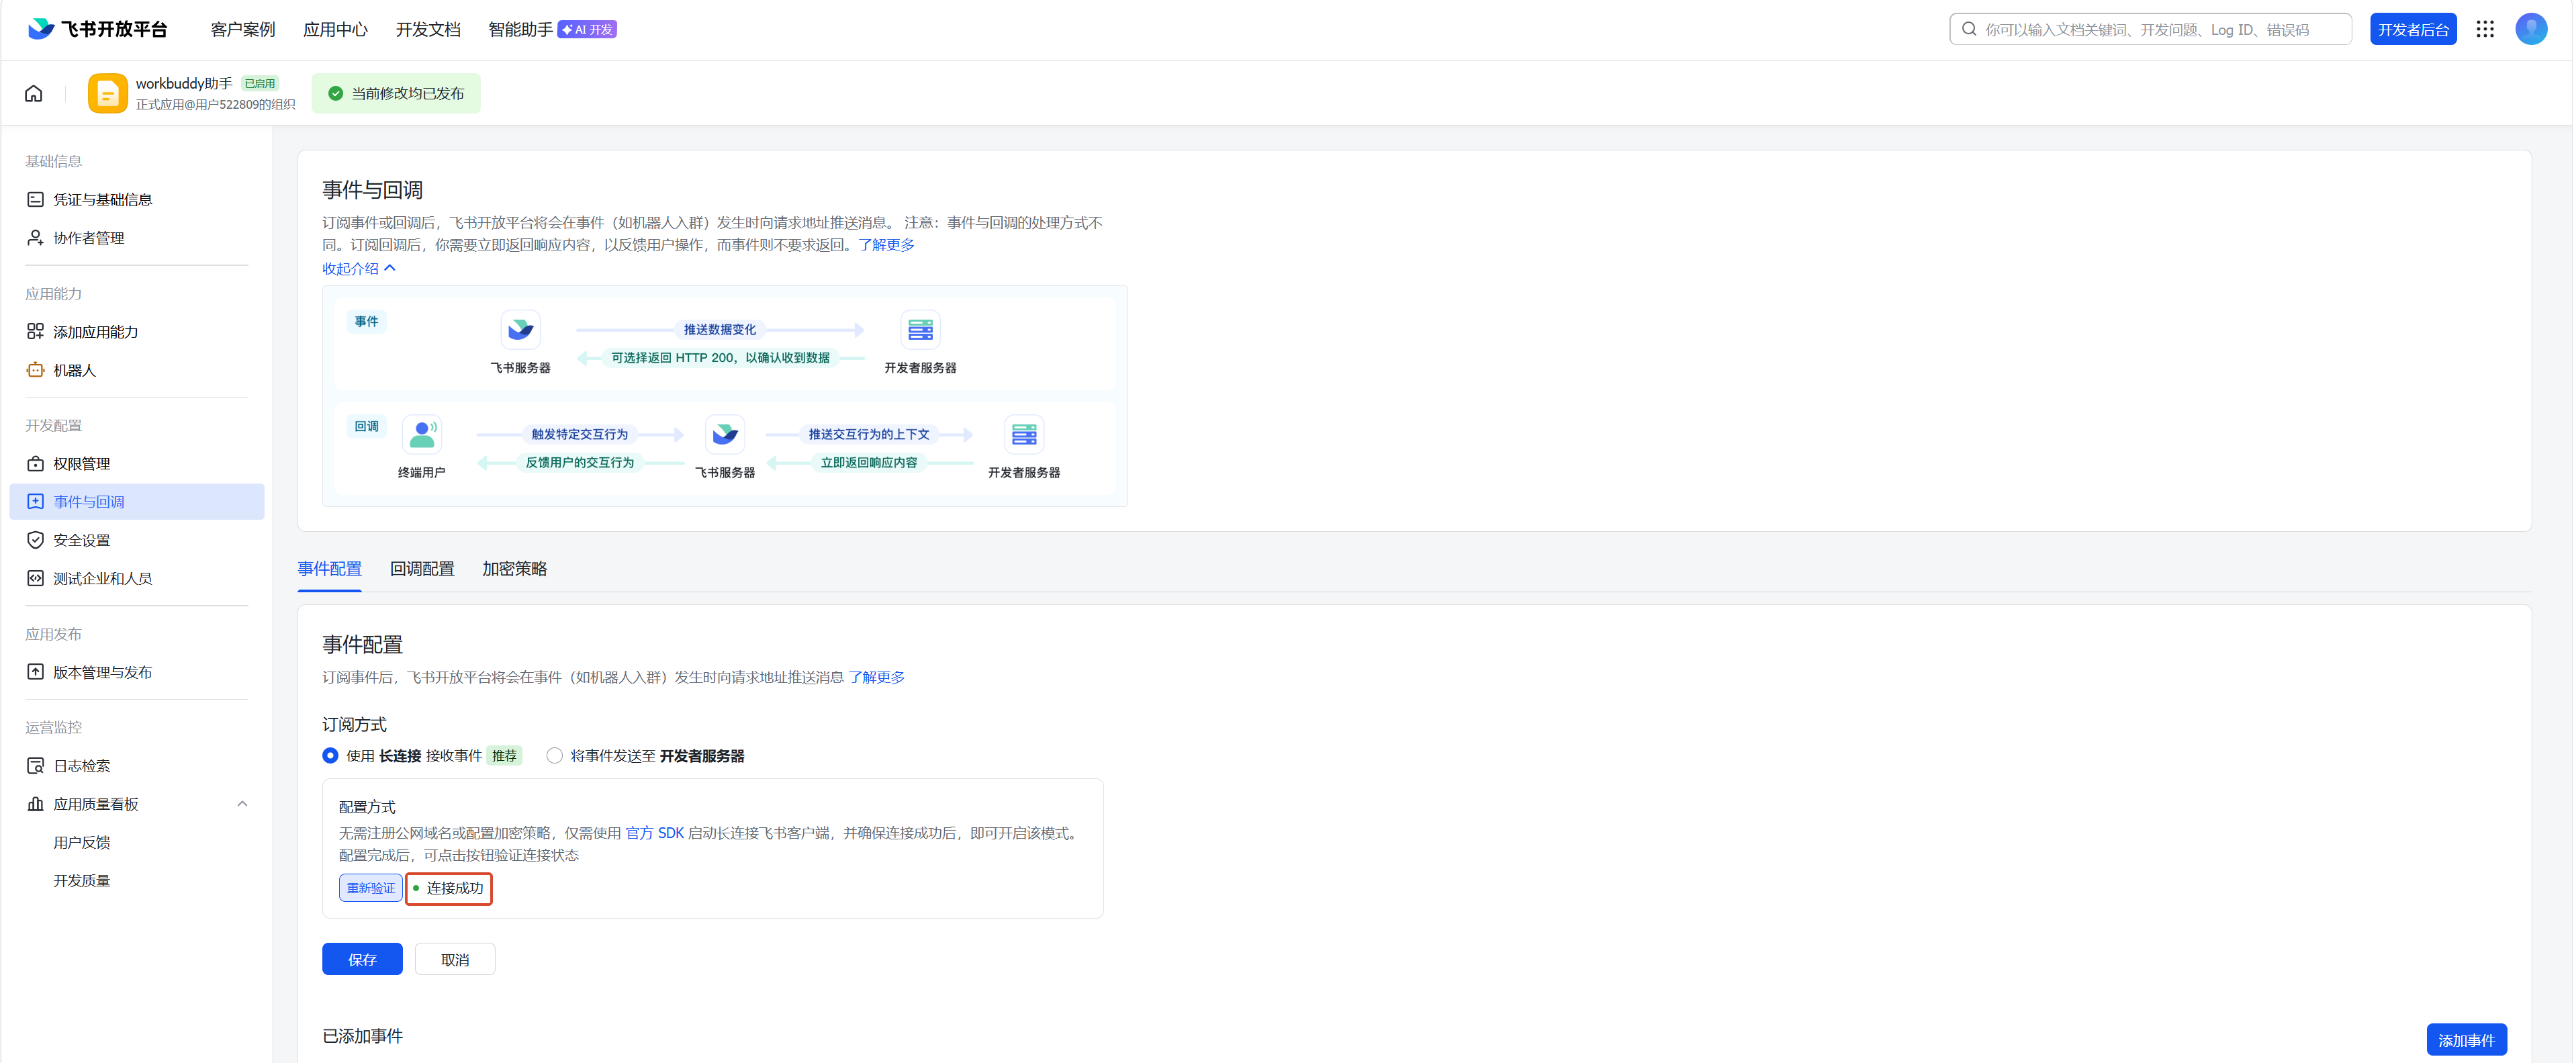
Task: Switch to the 加密策略 tab
Action: (x=514, y=569)
